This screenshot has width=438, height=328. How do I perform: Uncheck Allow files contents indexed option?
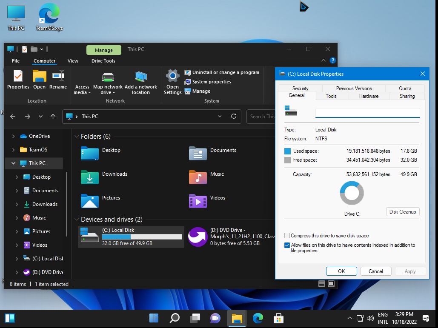[x=287, y=245]
